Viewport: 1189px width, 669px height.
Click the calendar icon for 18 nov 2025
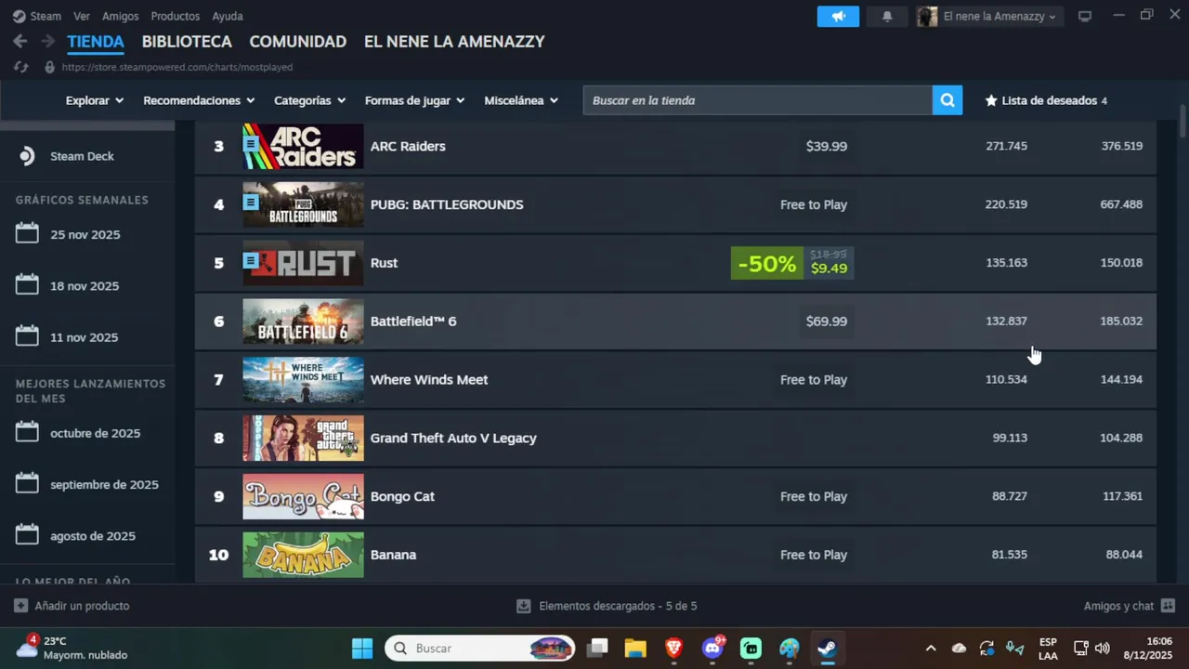[x=27, y=284]
